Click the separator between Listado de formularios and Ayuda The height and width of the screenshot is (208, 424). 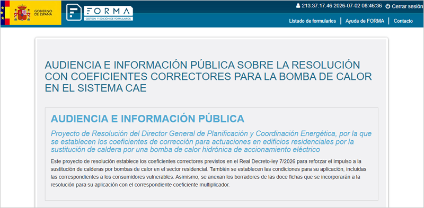pos(341,21)
